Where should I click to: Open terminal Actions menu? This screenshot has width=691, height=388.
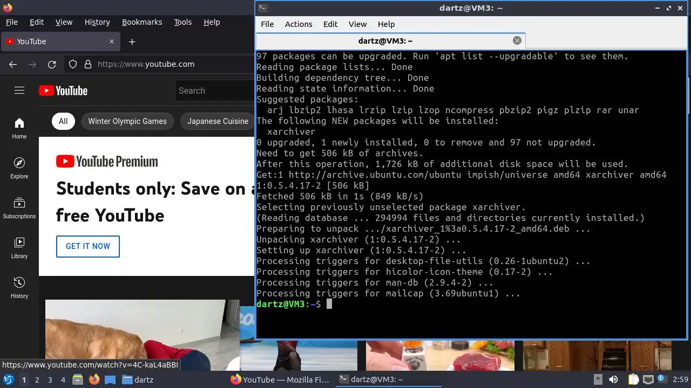(299, 24)
